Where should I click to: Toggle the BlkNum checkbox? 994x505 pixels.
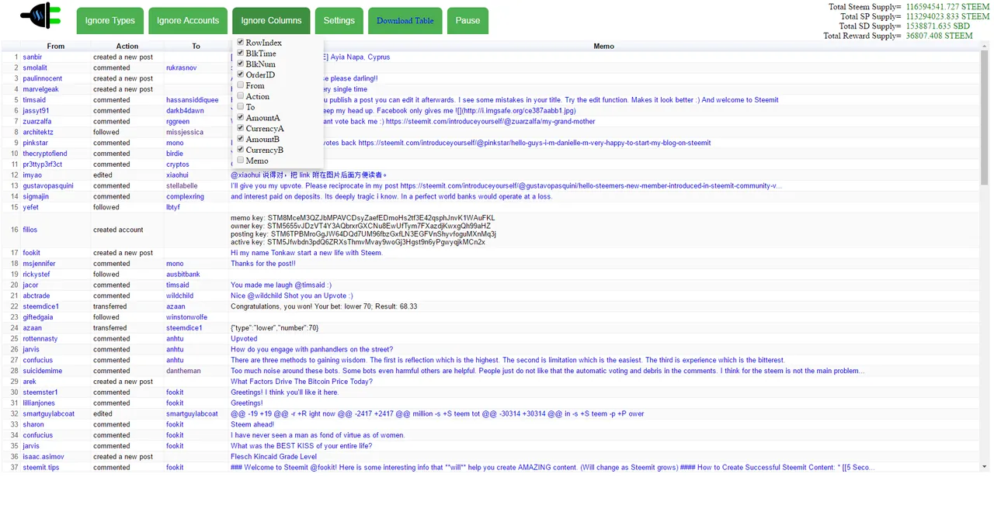pos(241,64)
